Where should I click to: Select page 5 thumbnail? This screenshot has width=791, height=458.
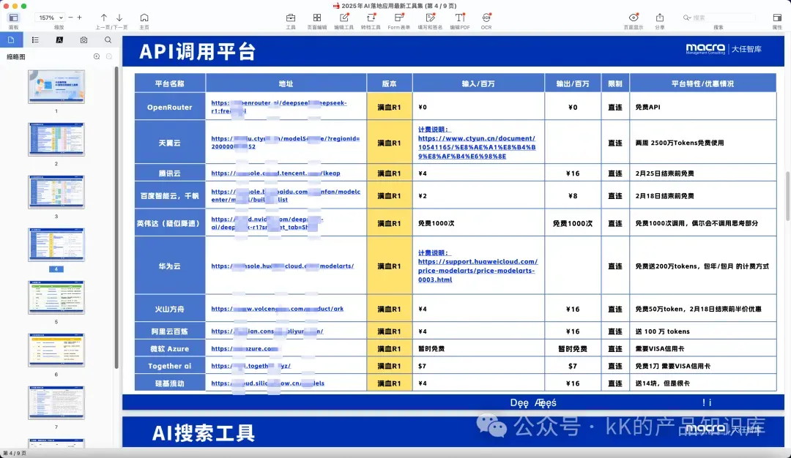click(56, 297)
